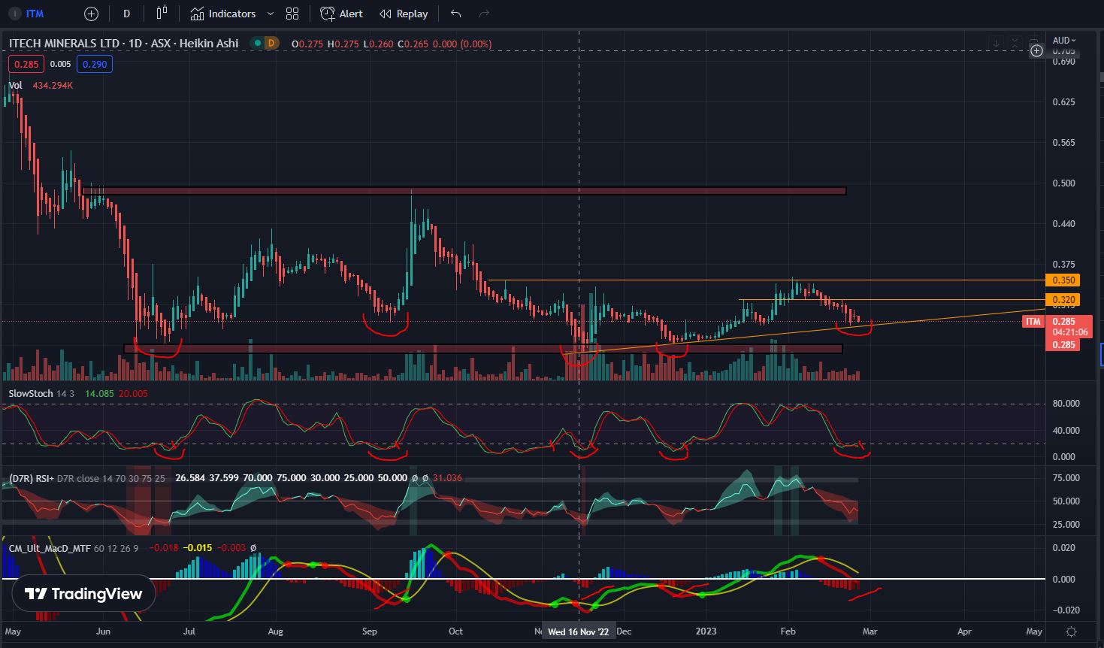Click the red ITM last price label
The height and width of the screenshot is (648, 1104).
pyautogui.click(x=1033, y=322)
